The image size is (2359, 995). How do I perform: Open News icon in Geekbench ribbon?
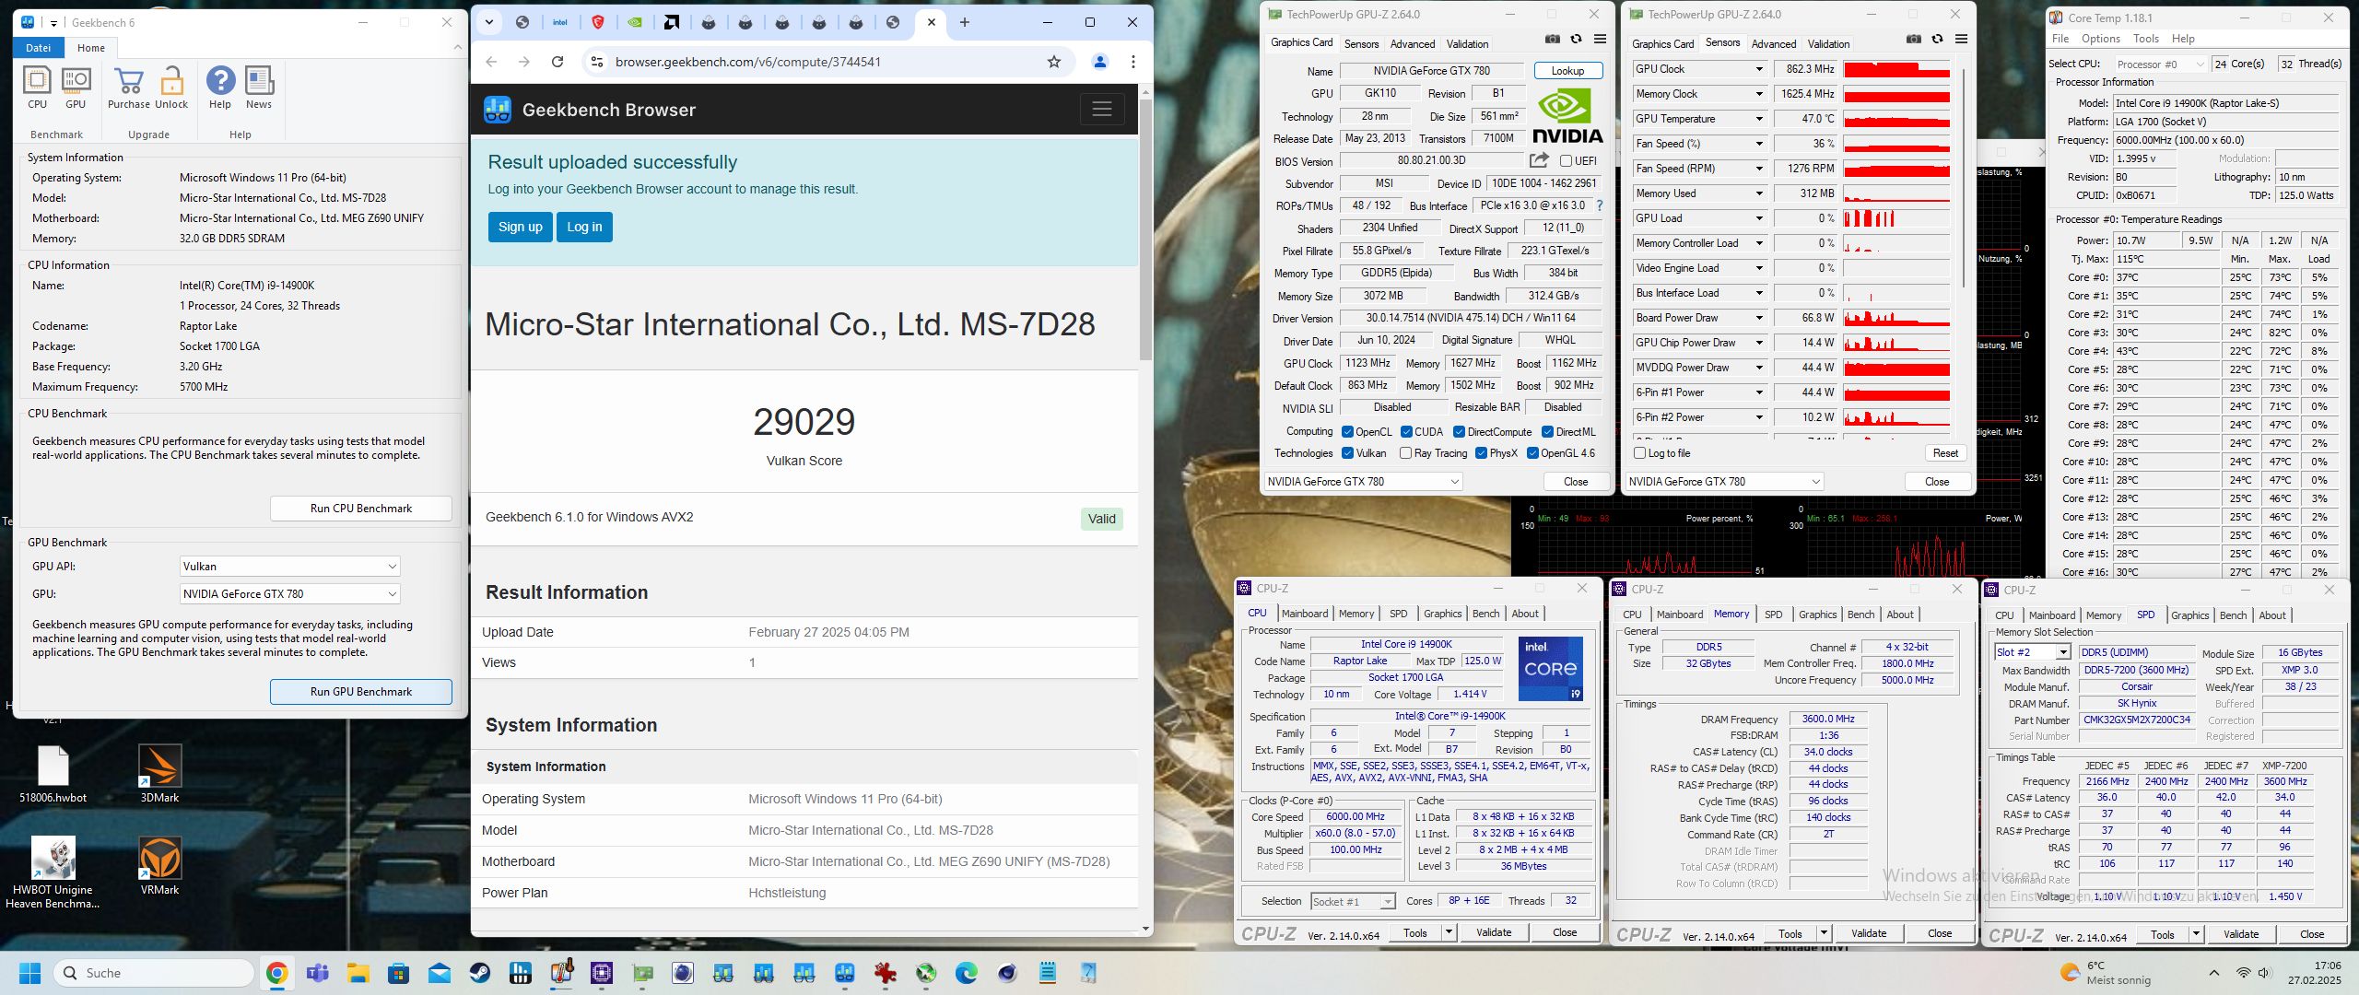259,88
